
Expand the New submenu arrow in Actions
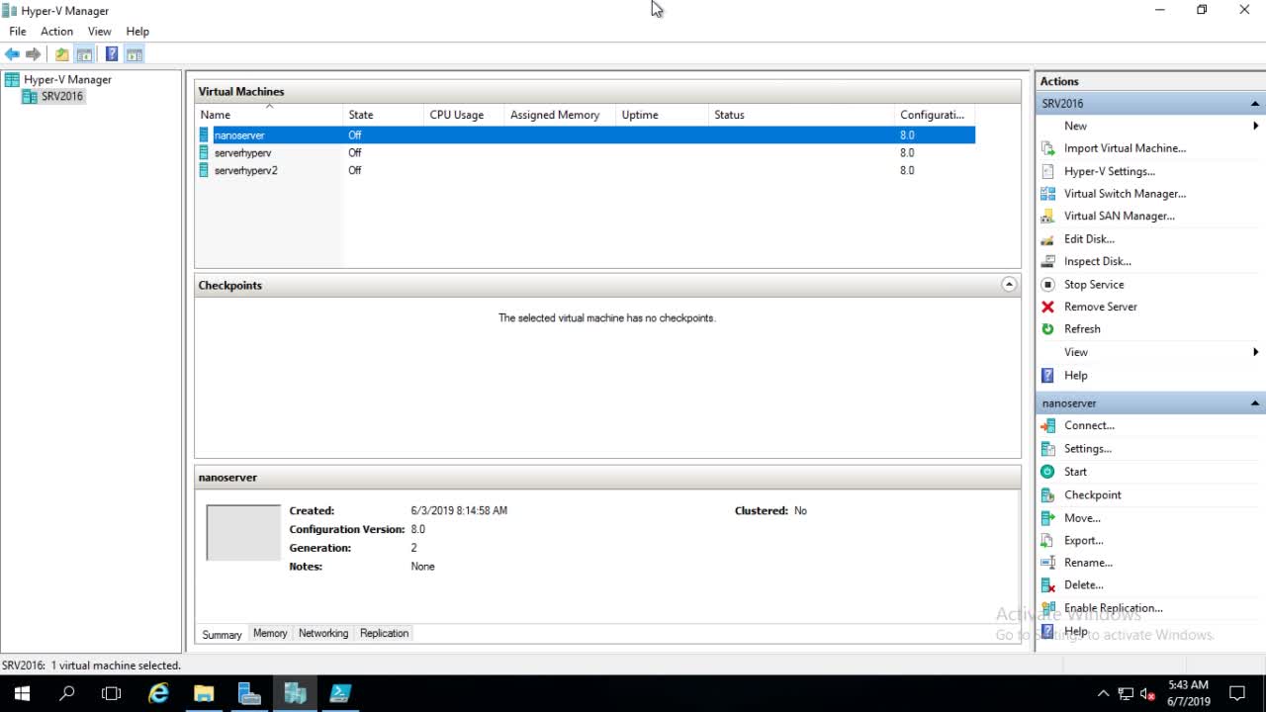[1255, 126]
